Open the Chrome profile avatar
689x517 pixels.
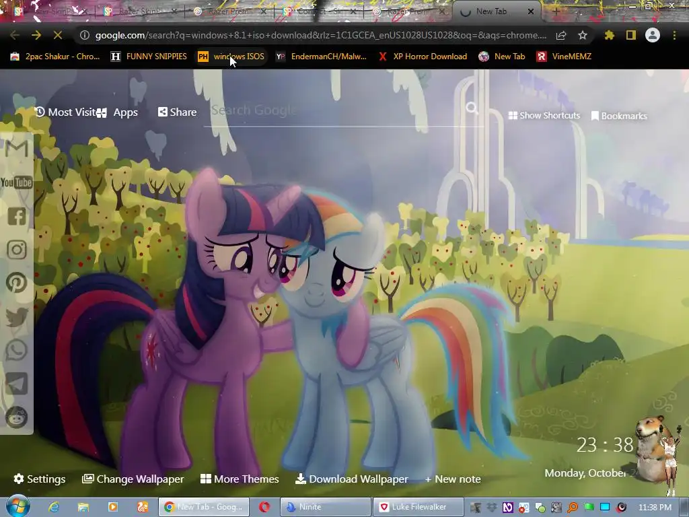coord(653,35)
